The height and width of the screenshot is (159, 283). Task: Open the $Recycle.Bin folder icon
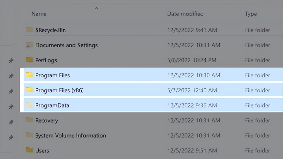pyautogui.click(x=29, y=30)
